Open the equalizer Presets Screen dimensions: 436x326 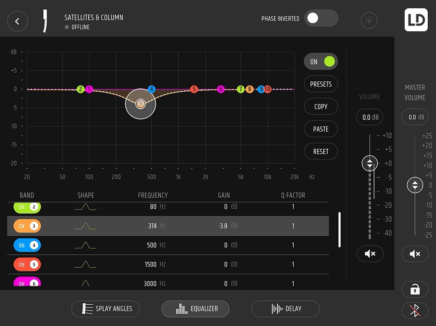[321, 84]
